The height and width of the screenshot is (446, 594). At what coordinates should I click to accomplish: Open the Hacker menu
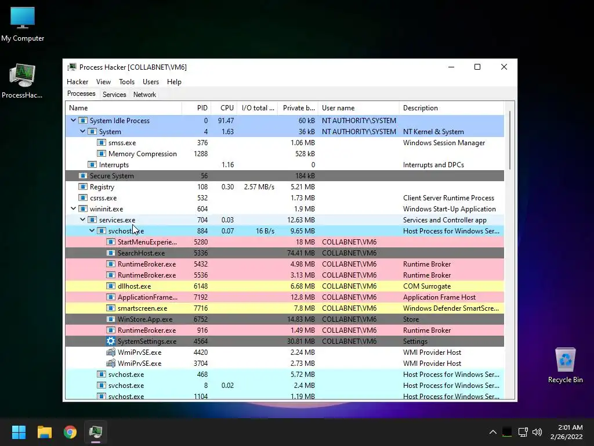(x=77, y=82)
